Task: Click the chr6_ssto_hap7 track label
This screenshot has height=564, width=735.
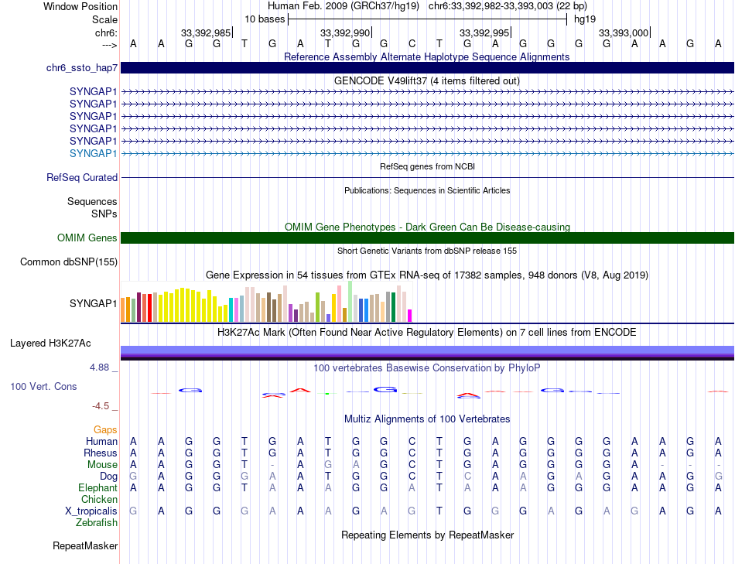Action: click(81, 68)
